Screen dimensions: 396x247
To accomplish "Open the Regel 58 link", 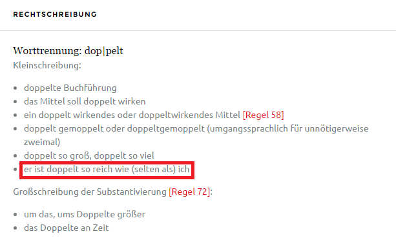I will [x=263, y=115].
